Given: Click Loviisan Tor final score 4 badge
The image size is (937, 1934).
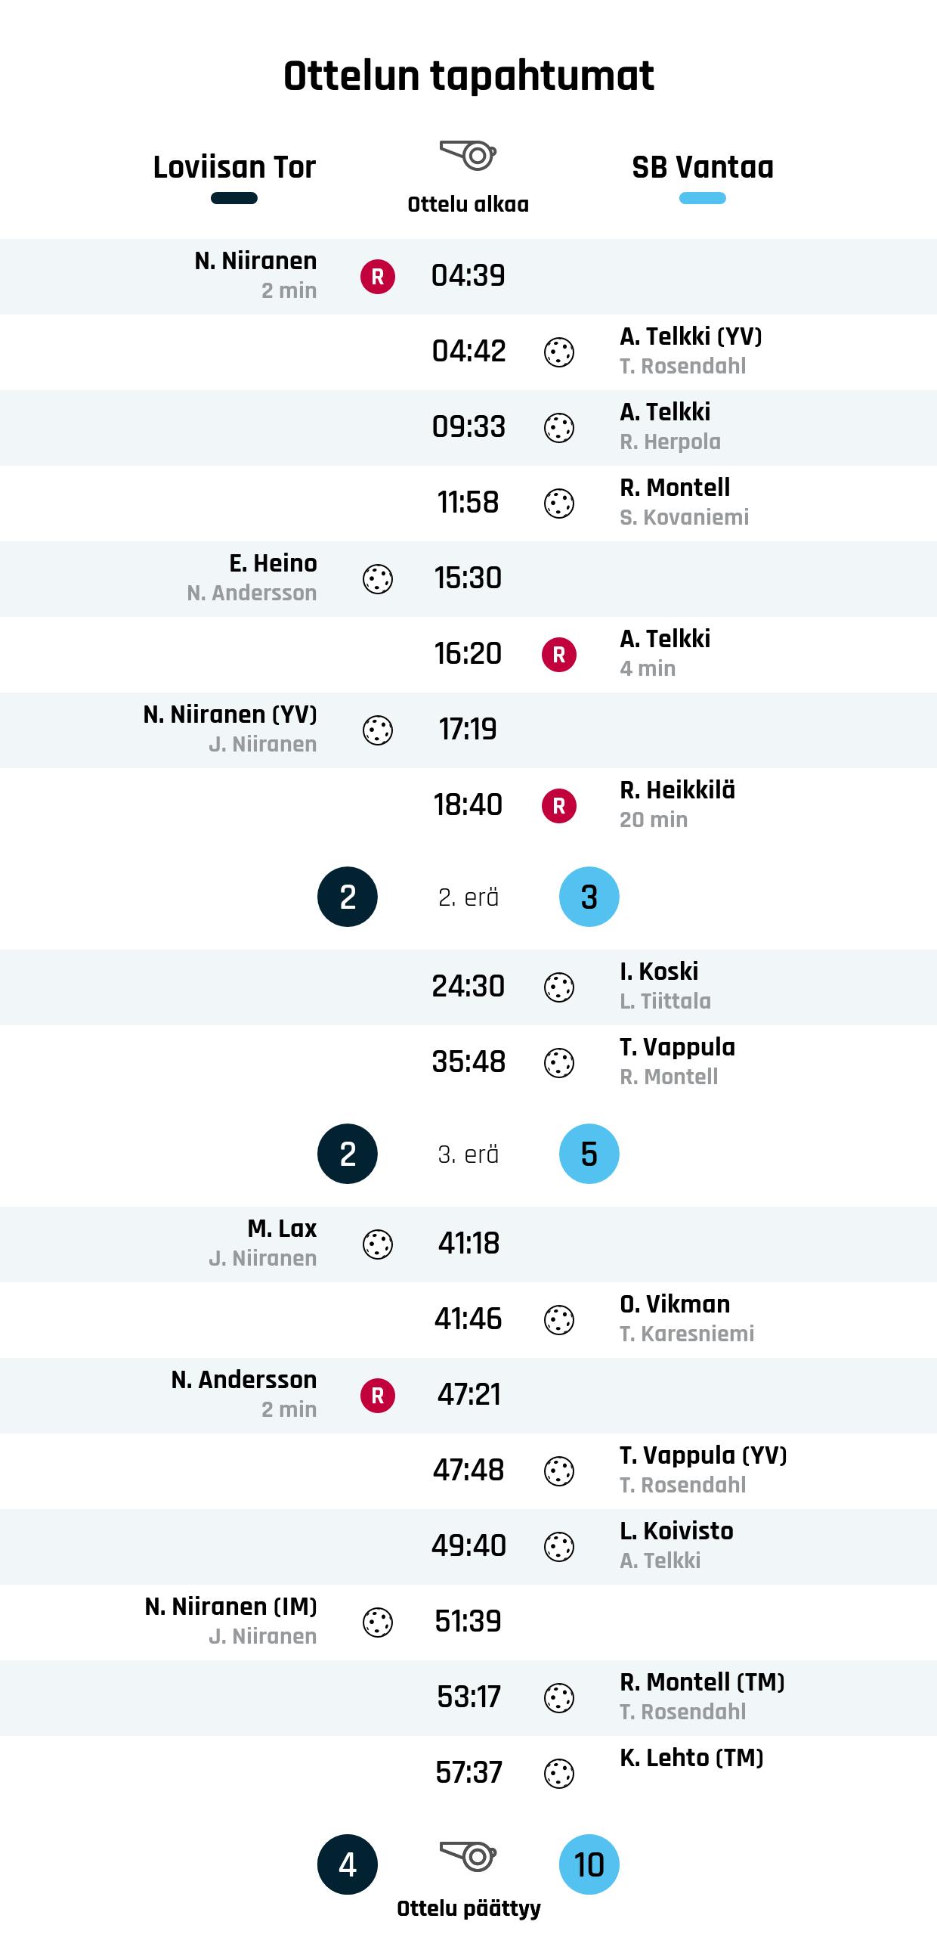Looking at the screenshot, I should (x=348, y=1864).
